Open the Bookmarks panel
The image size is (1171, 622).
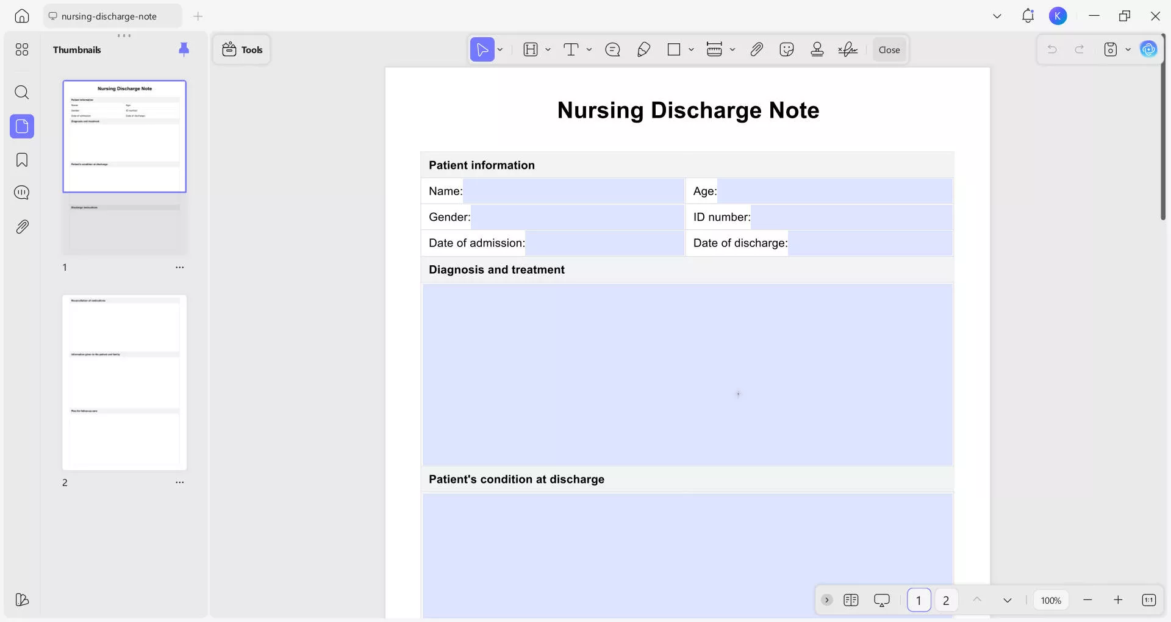(22, 160)
